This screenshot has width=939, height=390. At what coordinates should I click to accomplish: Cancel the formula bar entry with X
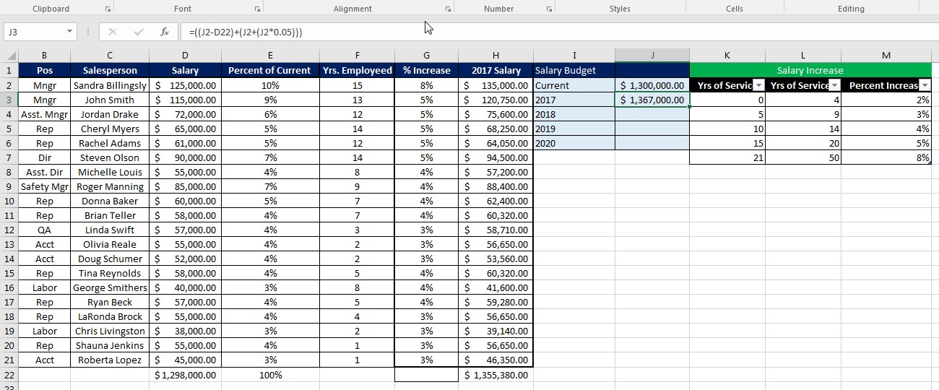pyautogui.click(x=113, y=32)
